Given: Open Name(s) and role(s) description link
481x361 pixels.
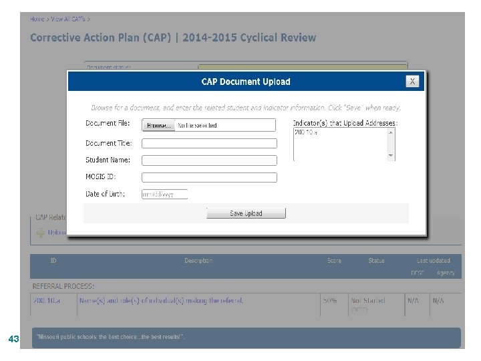Looking at the screenshot, I should pyautogui.click(x=161, y=301).
